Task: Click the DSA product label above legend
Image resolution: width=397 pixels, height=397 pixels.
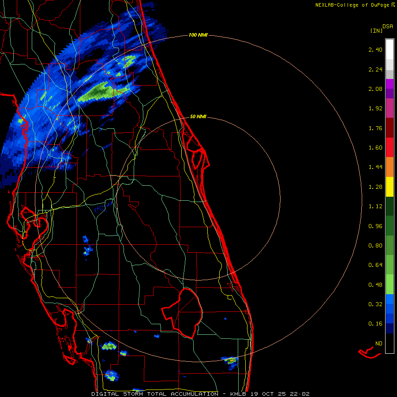Action: [x=388, y=26]
